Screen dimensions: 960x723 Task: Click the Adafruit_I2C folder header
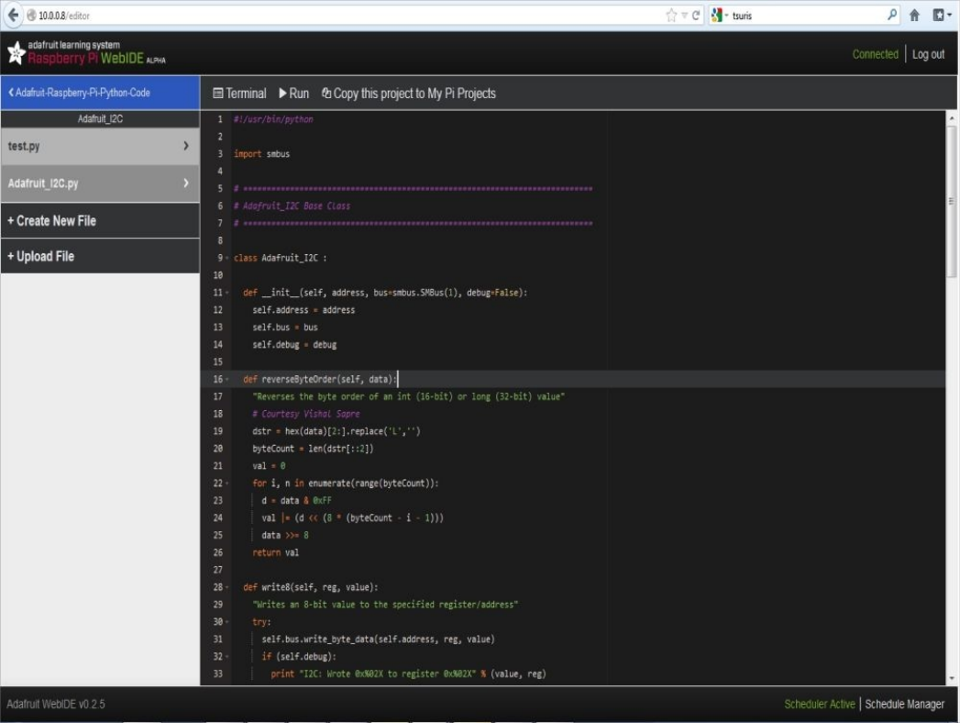(100, 119)
